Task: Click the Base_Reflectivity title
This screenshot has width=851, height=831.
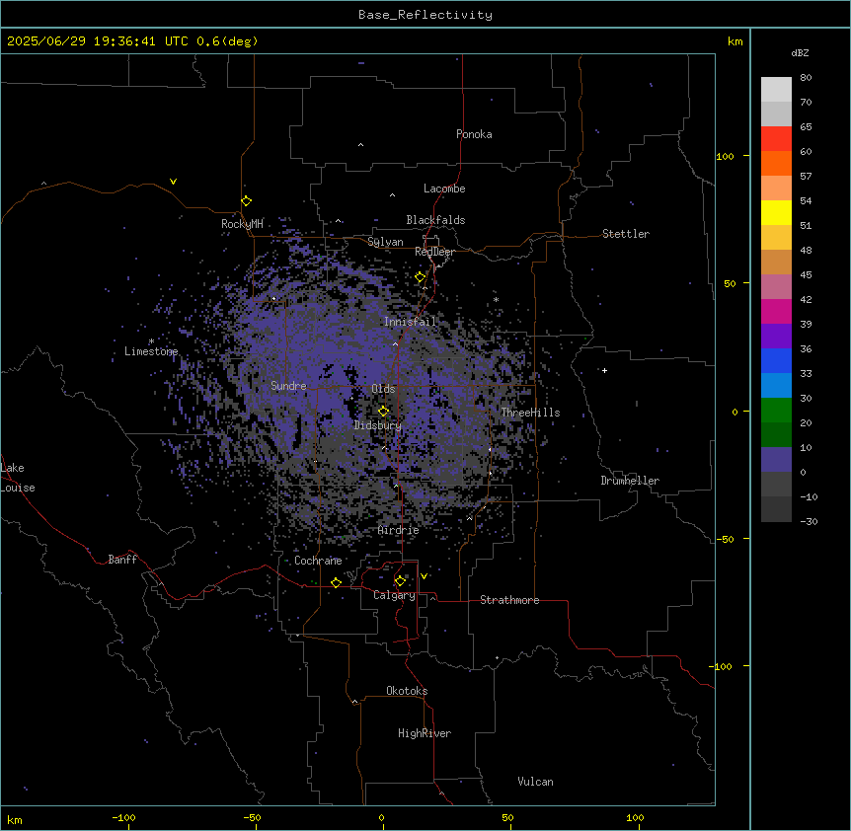Action: [x=425, y=15]
